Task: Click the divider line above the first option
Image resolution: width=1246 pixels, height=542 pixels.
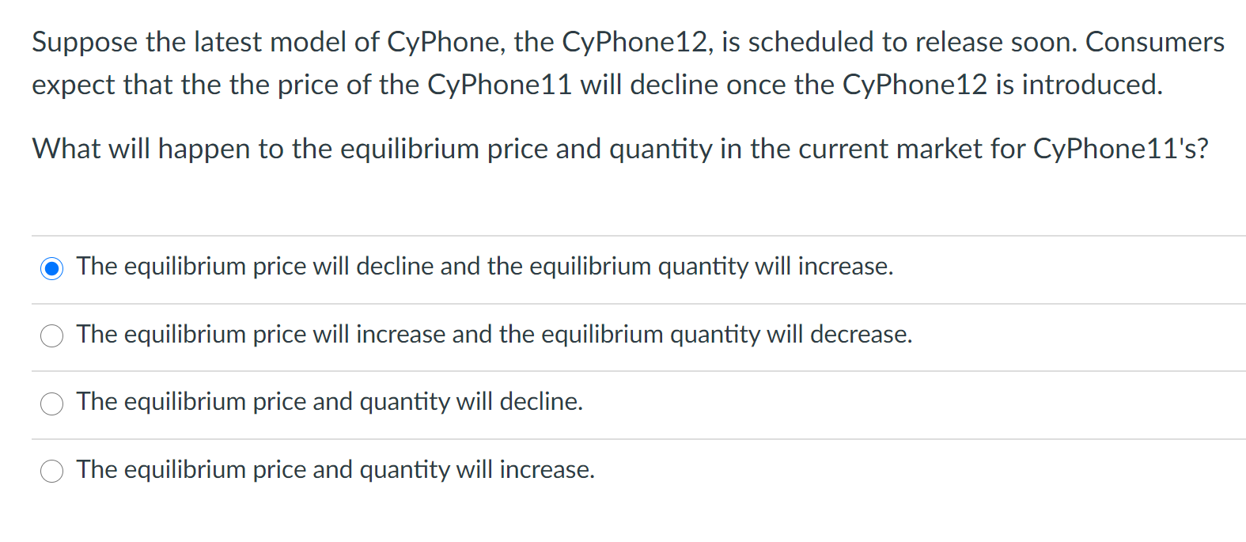Action: (623, 236)
